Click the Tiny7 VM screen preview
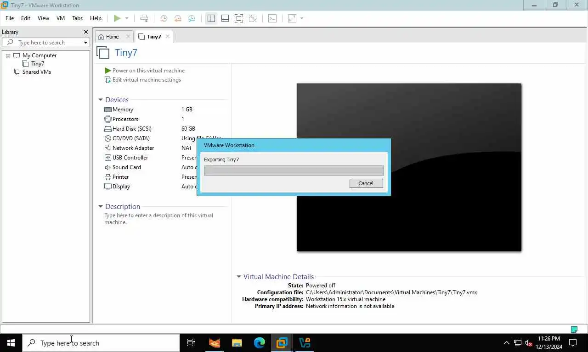Viewport: 588px width, 352px height. (x=409, y=167)
